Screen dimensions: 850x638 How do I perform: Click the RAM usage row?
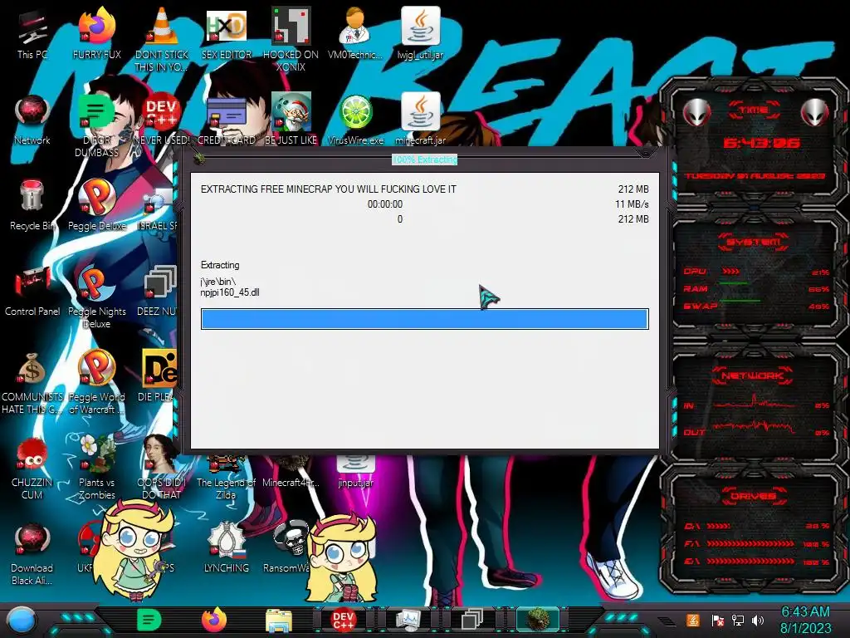click(x=756, y=288)
